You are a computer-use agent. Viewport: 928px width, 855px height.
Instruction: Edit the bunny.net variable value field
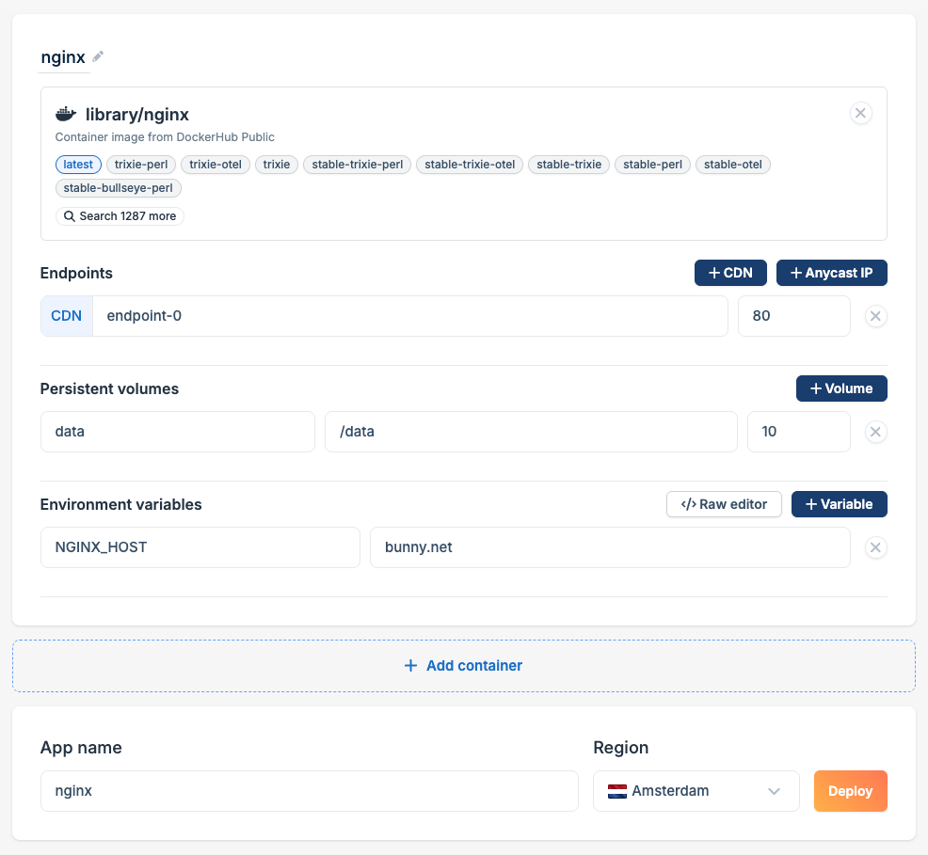[x=610, y=547]
